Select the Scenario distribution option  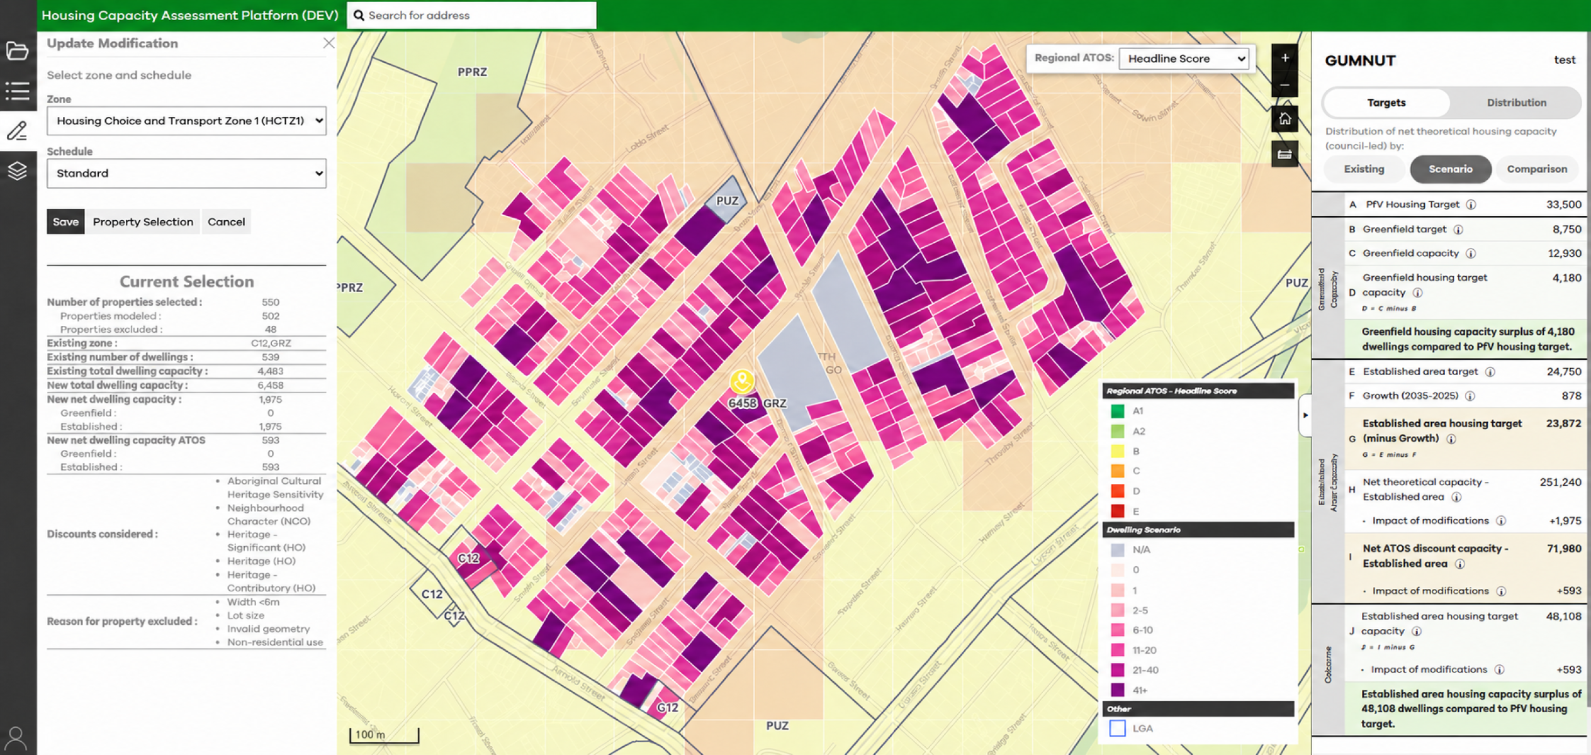point(1450,169)
